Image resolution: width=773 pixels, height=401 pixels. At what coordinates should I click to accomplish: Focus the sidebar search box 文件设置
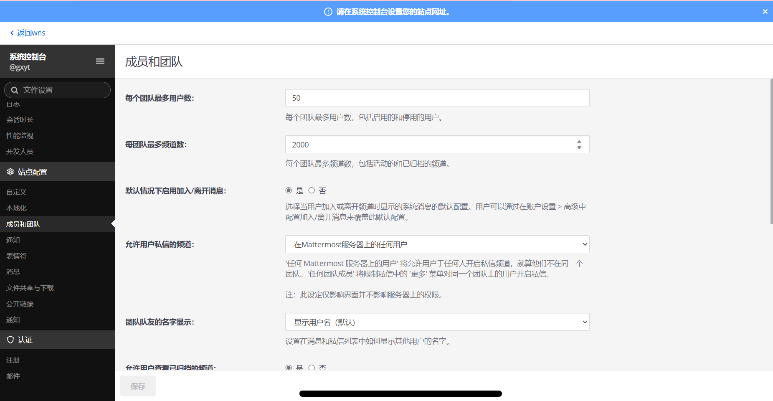click(x=57, y=90)
